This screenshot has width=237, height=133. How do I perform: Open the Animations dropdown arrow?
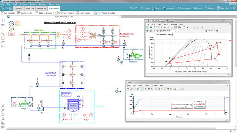point(176,8)
